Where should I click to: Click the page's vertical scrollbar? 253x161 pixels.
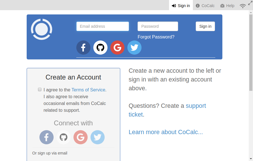click(x=251, y=53)
